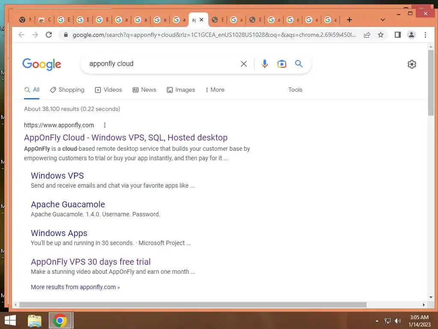The width and height of the screenshot is (438, 329).
Task: Bookmark this page with star icon
Action: [381, 35]
